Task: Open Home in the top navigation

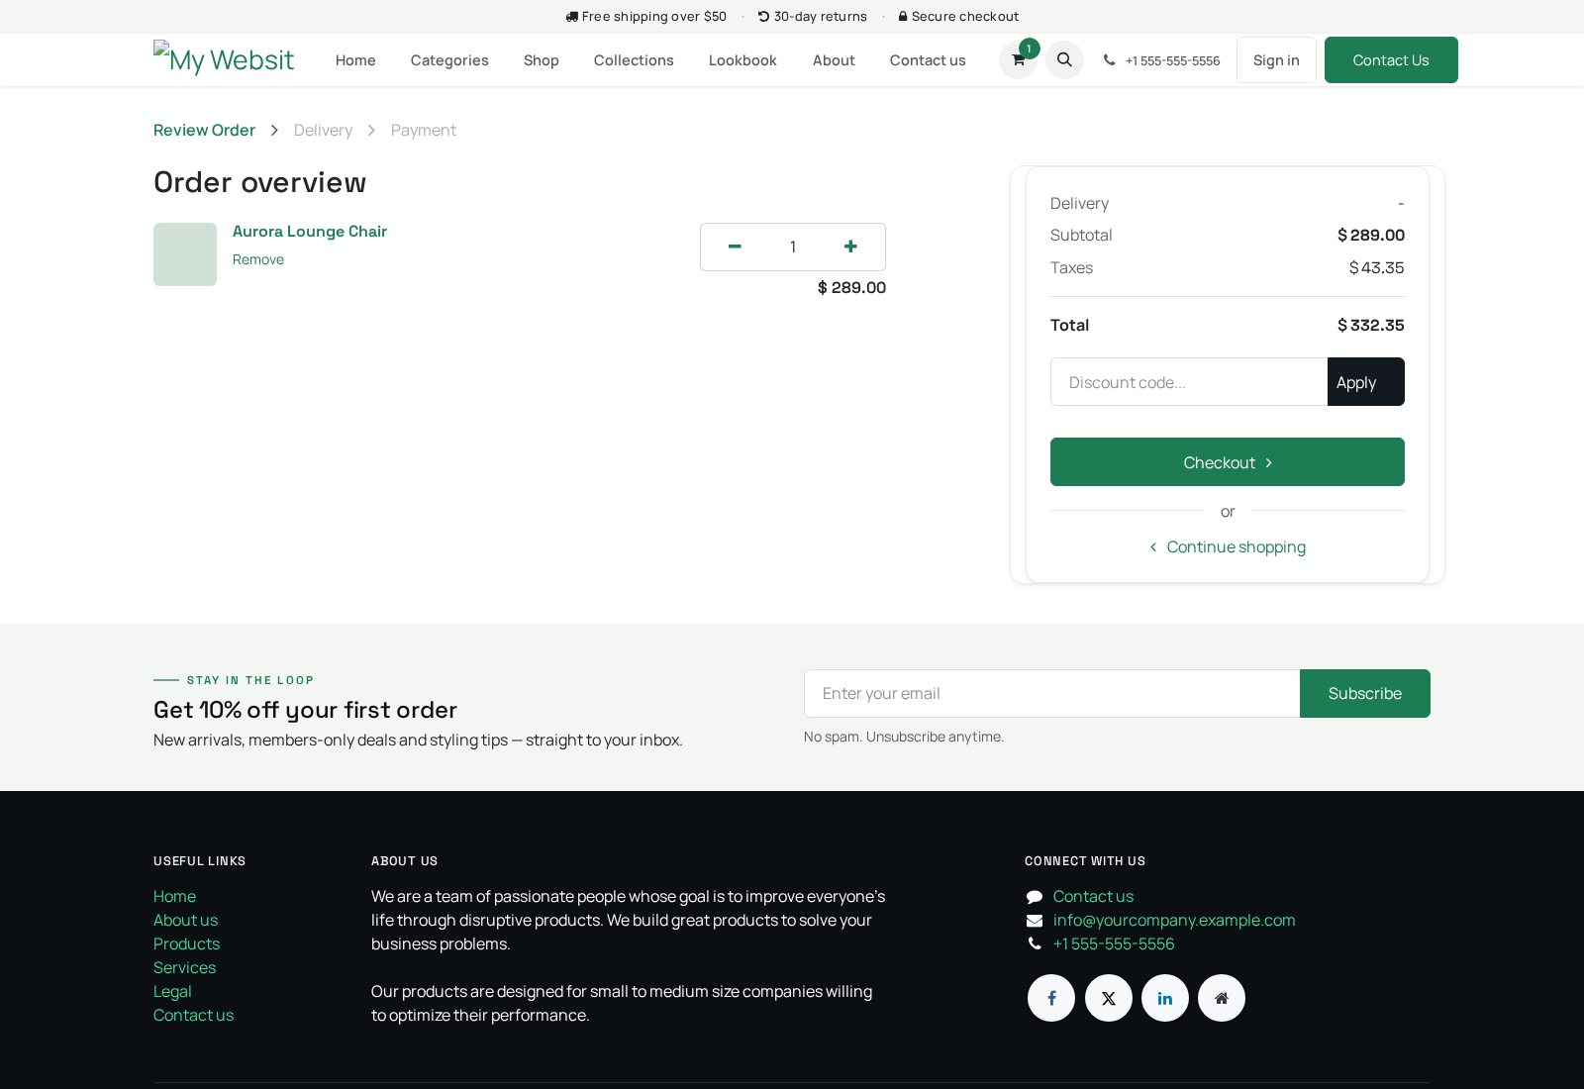Action: click(x=355, y=60)
